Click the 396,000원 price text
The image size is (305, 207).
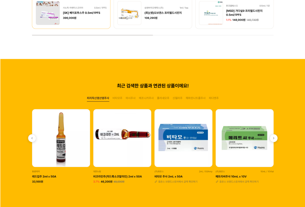(70, 18)
